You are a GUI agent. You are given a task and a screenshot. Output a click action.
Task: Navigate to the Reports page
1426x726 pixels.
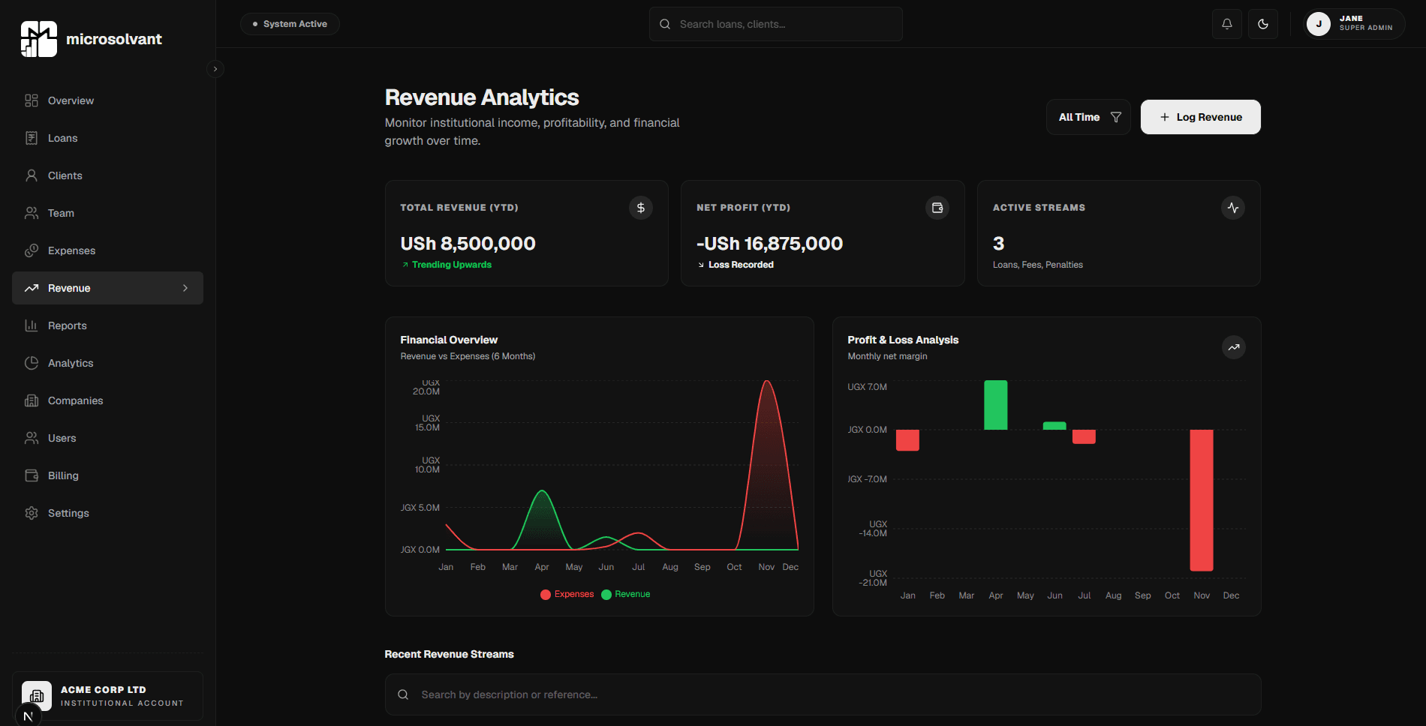107,325
